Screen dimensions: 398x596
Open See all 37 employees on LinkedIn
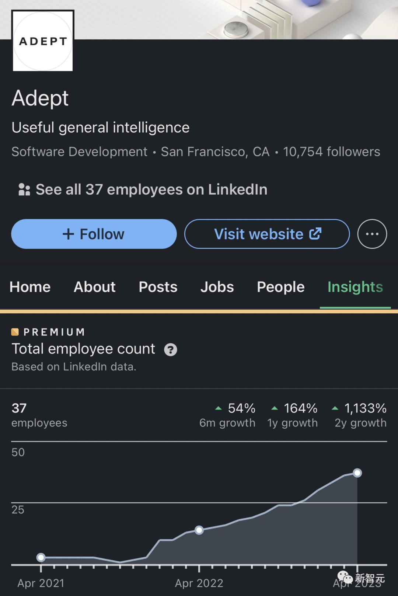point(151,189)
